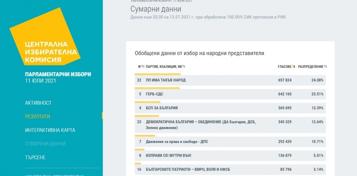Sort table by РАЗПРЕДЕЛЕНИЕ column
This screenshot has height=176, width=357.
313,67
